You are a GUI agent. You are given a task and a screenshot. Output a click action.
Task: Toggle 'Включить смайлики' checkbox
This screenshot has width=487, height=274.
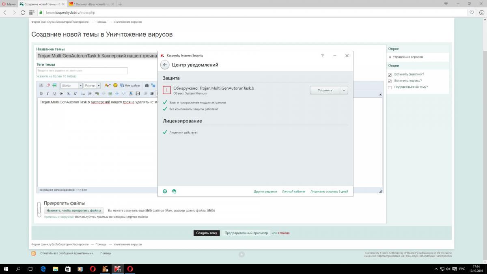[x=390, y=75]
